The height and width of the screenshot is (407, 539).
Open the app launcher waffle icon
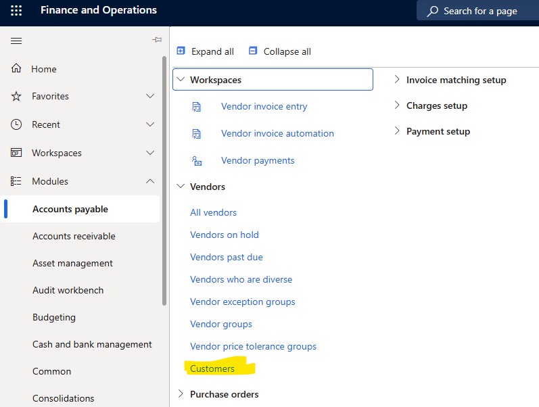16,10
